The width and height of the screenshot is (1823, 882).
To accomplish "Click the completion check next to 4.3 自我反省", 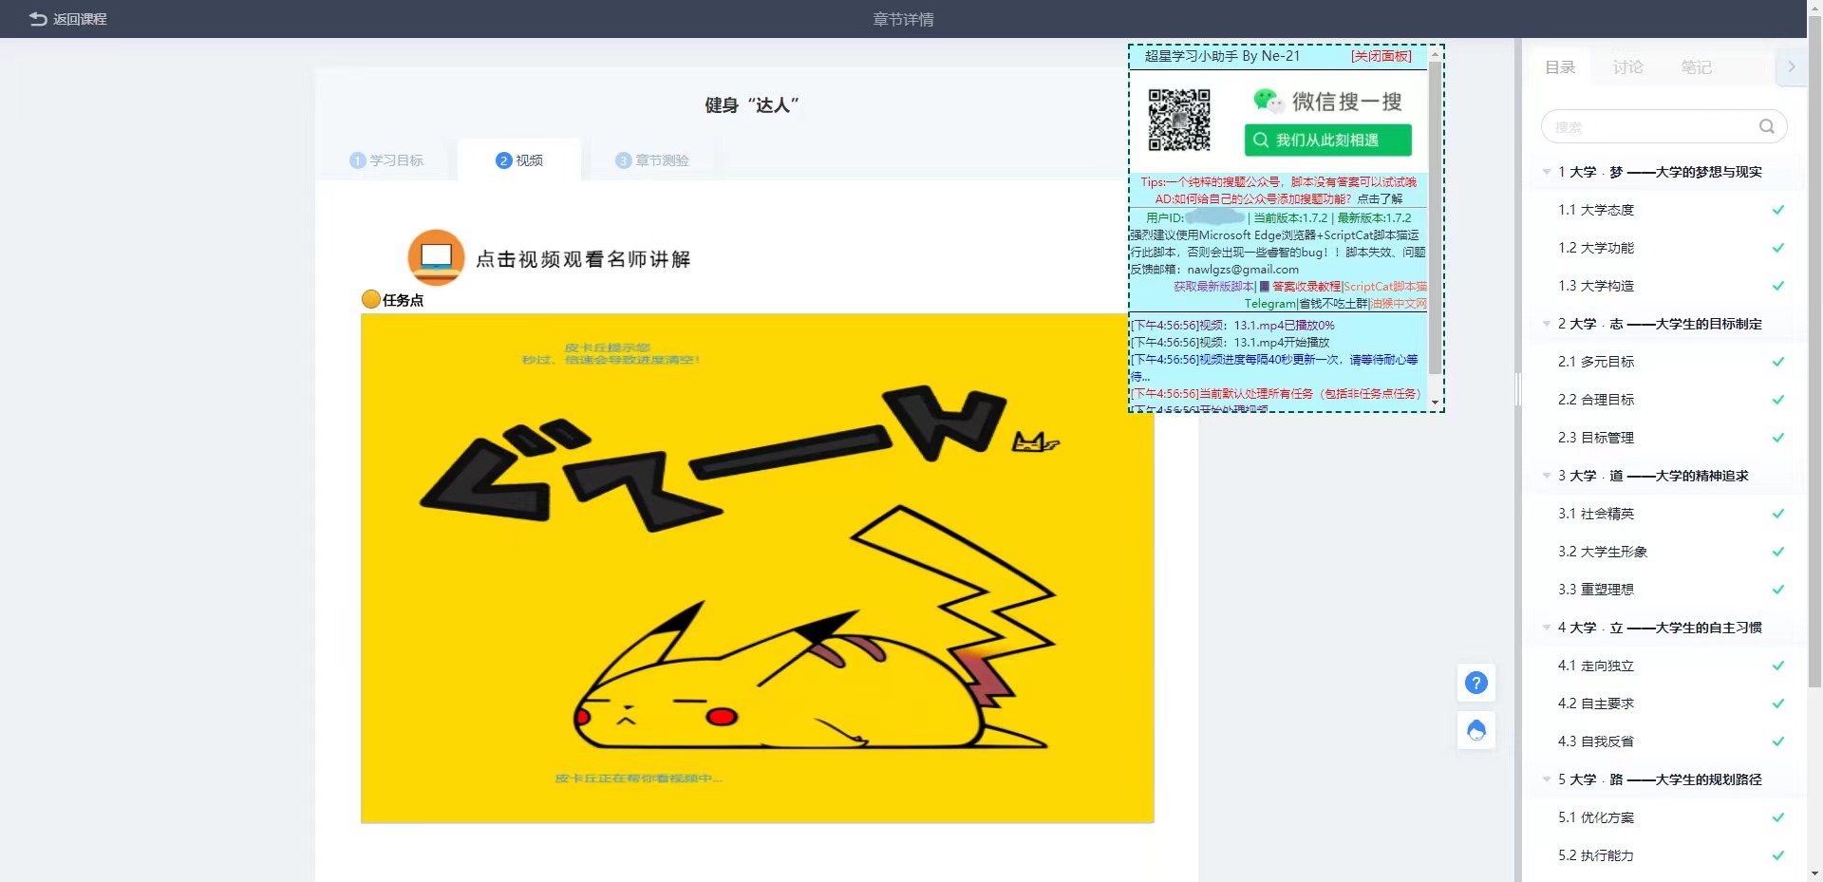I will point(1777,741).
